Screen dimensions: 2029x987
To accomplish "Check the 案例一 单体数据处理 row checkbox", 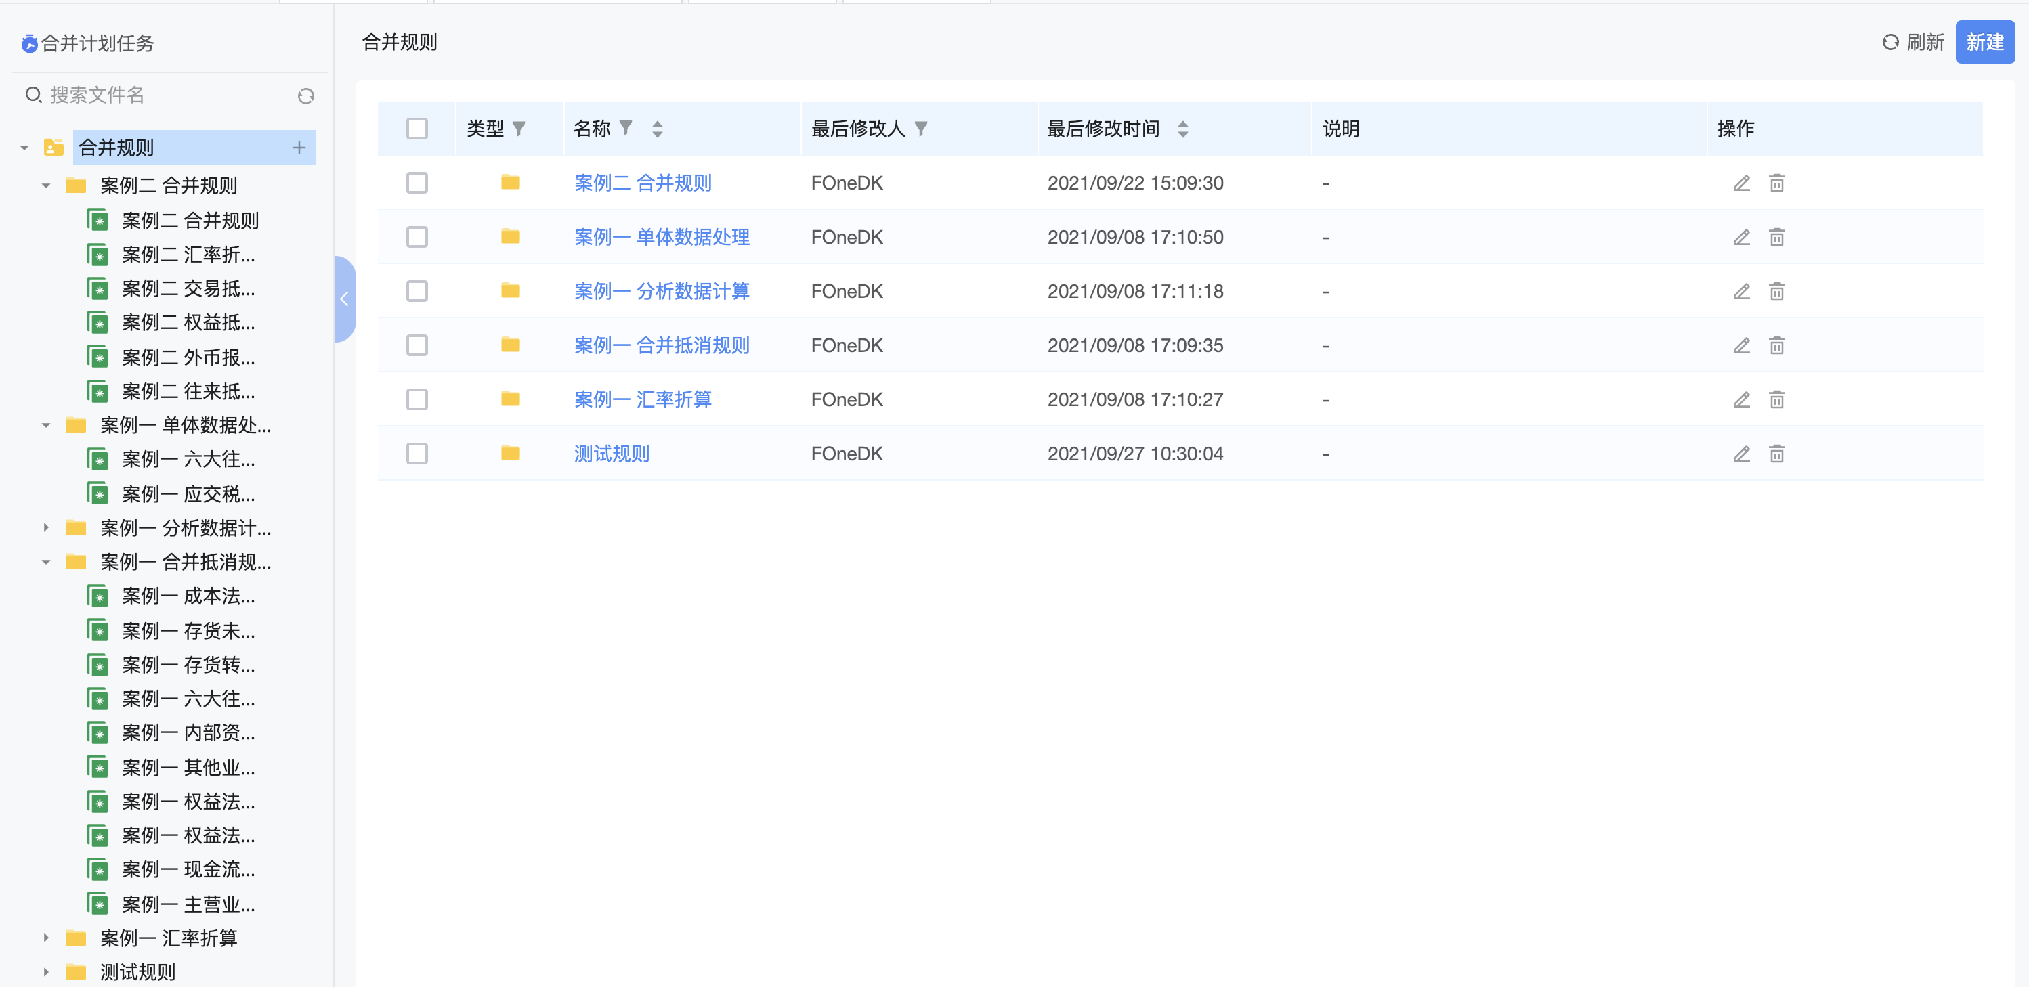I will click(x=417, y=237).
